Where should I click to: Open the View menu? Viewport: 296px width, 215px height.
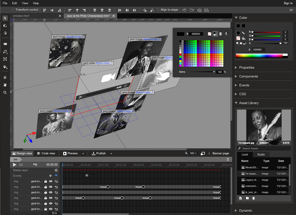[x=25, y=3]
